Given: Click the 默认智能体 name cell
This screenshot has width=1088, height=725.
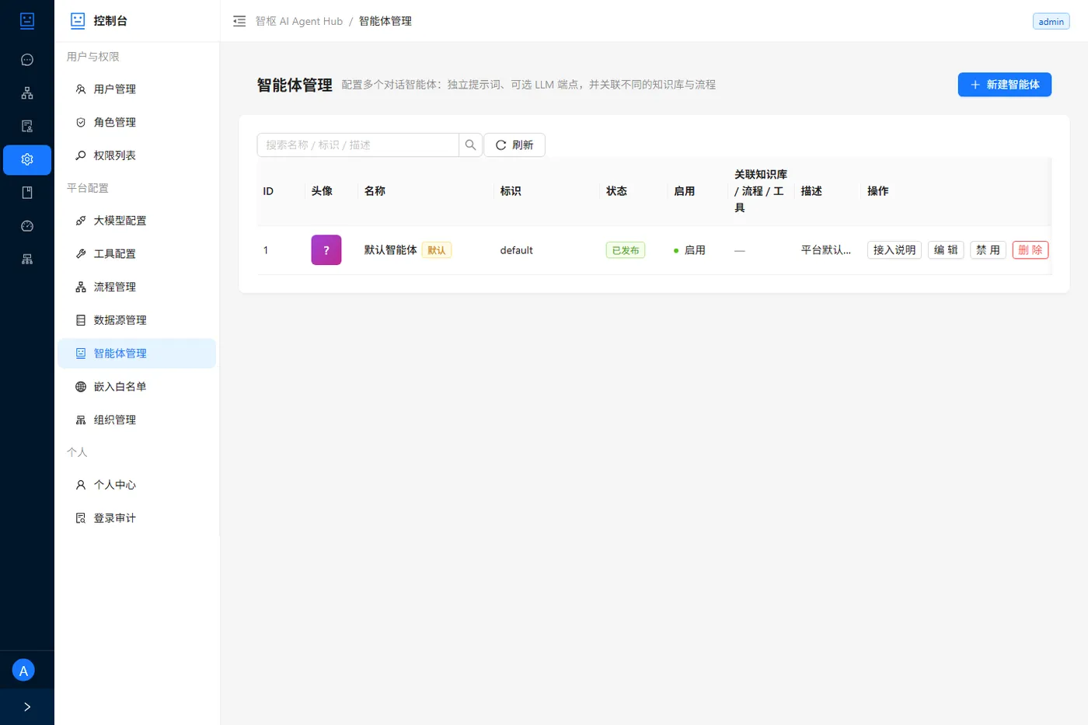Looking at the screenshot, I should (391, 250).
